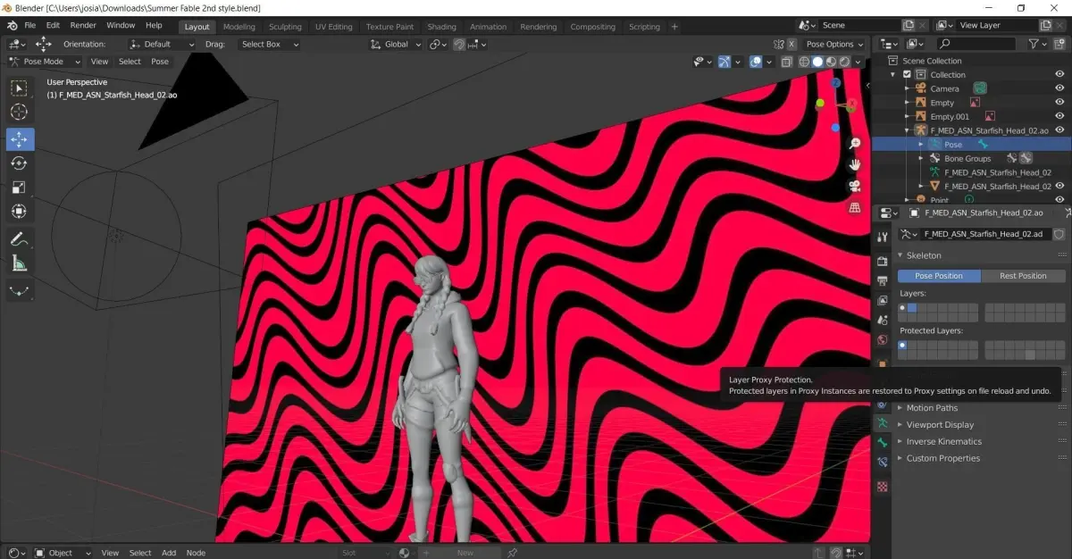This screenshot has height=559, width=1072.
Task: Open the Bone Constraints properties tab
Action: point(883,463)
